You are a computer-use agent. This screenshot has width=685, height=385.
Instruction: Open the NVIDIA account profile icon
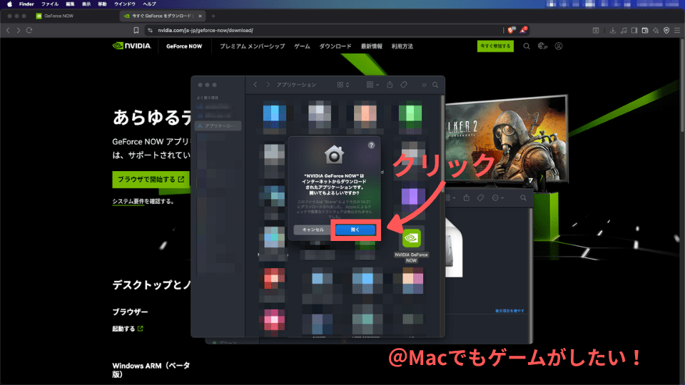559,46
